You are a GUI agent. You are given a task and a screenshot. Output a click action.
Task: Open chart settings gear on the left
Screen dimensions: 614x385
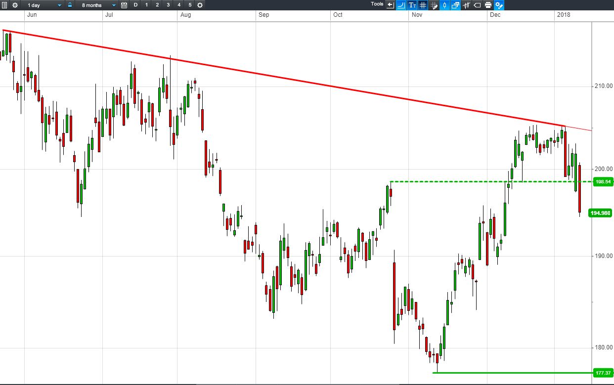pyautogui.click(x=15, y=5)
